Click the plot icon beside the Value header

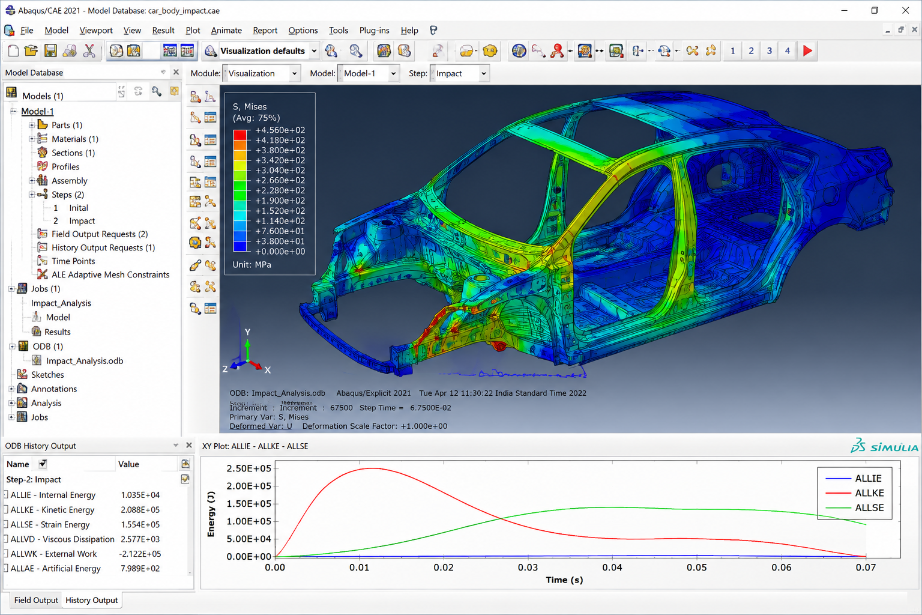[185, 464]
